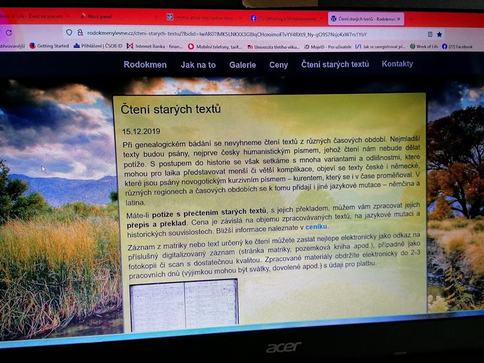Open (27) Facebook bookmark
This screenshot has height=363, width=484.
[458, 46]
